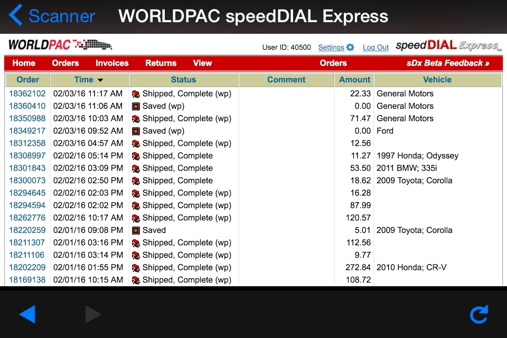507x338 pixels.
Task: Open order 18211307
Action: point(27,242)
